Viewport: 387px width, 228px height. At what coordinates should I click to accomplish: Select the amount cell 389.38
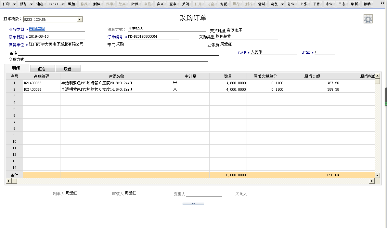[x=312, y=89]
